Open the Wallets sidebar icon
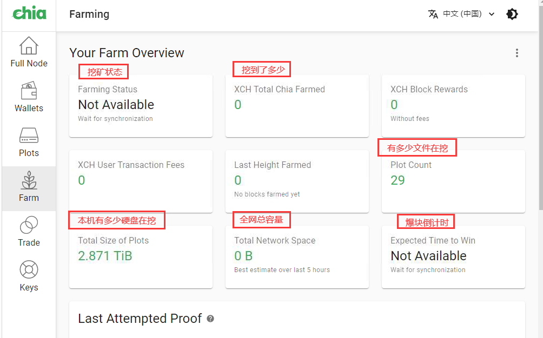This screenshot has width=543, height=338. [29, 91]
